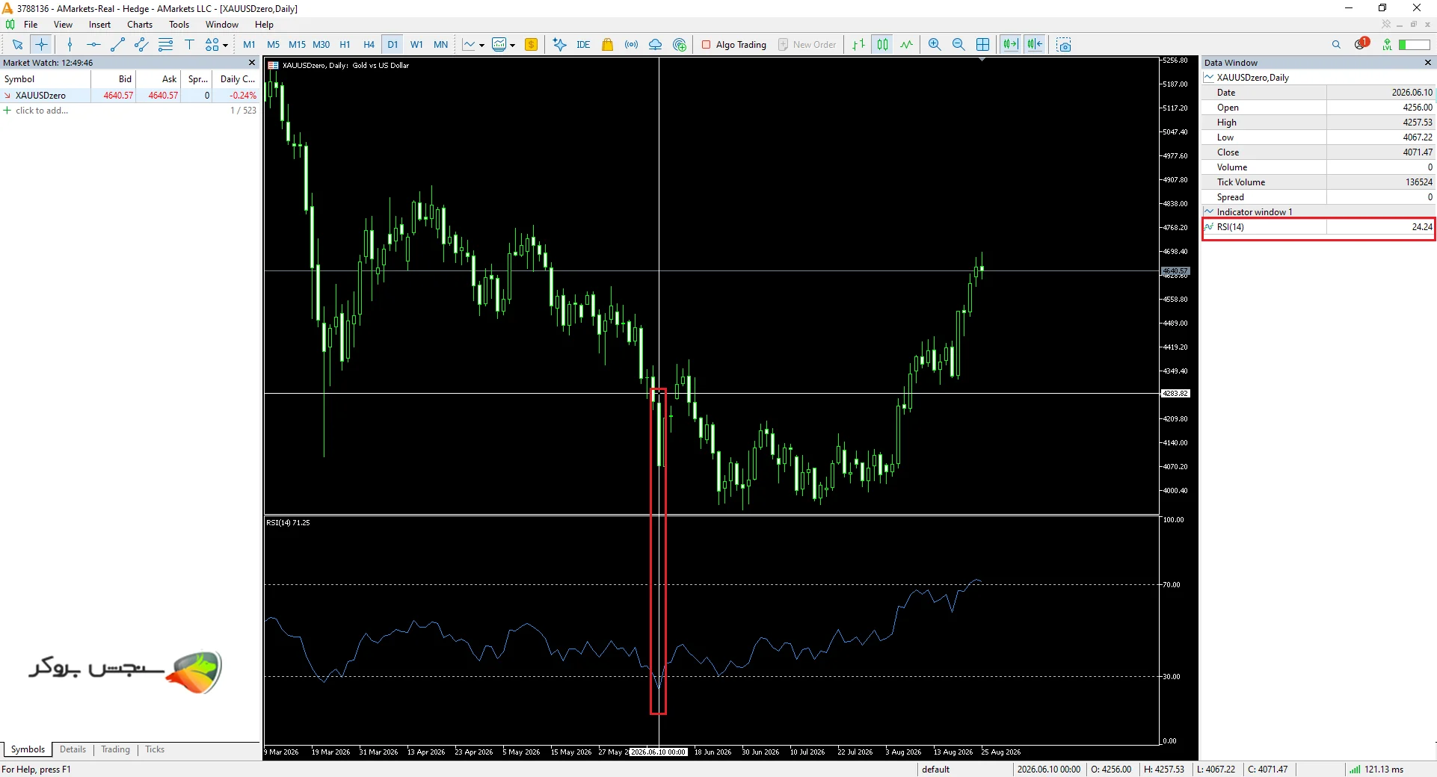The width and height of the screenshot is (1437, 777).
Task: Click 'click to add...' symbol field
Action: (x=42, y=111)
